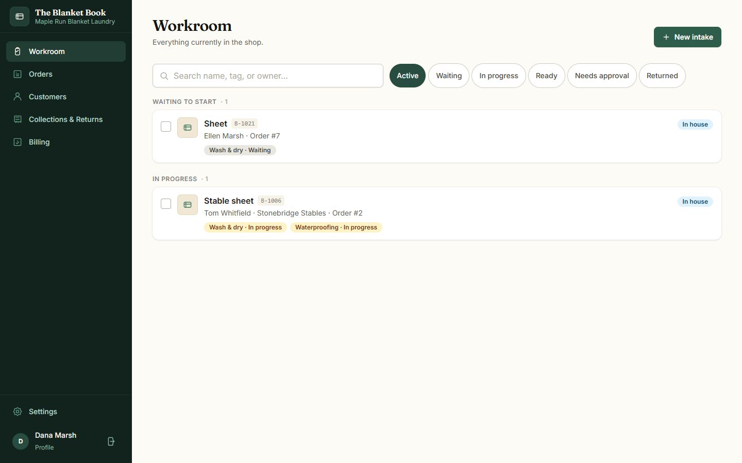This screenshot has width=742, height=463.
Task: Navigate to Billing
Action: pyautogui.click(x=66, y=142)
